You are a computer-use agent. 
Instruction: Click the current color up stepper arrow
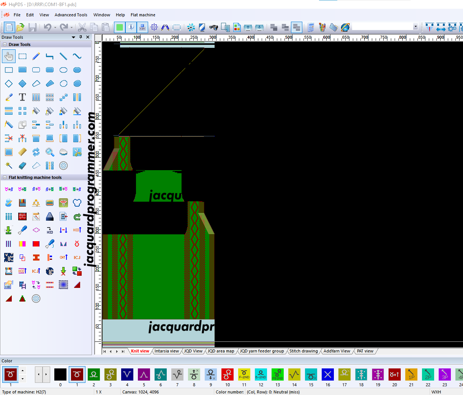[x=23, y=371]
